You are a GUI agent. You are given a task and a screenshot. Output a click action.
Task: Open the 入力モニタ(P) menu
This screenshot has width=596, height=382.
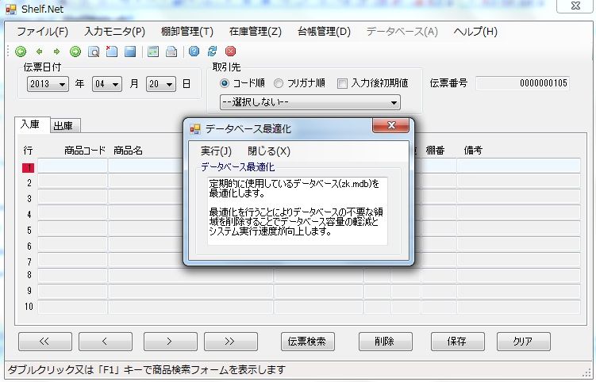115,32
